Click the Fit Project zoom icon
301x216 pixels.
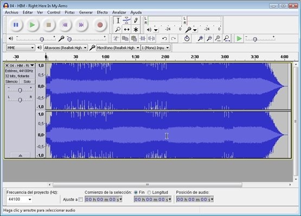pos(227,38)
